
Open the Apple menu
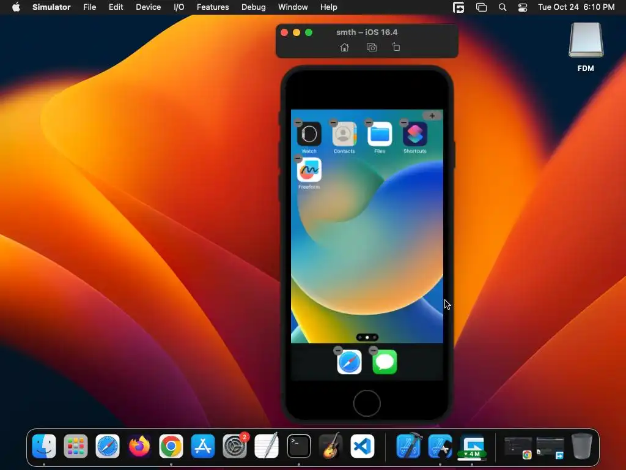click(16, 7)
